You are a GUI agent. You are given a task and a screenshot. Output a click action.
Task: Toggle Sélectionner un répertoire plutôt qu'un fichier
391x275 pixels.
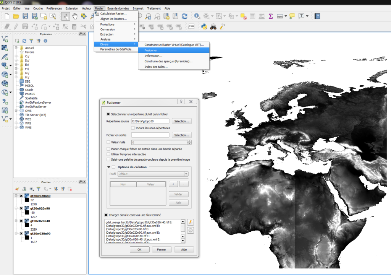108,114
